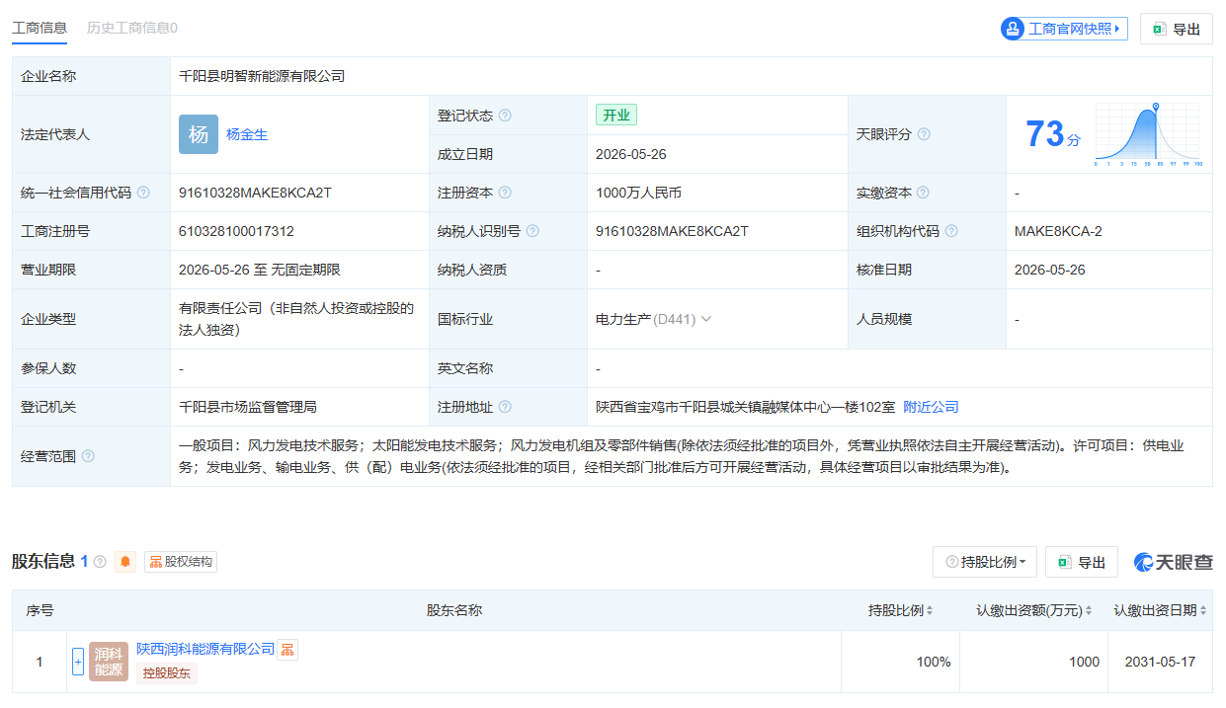
Task: Click 千阳县市场监督管理局 registration authority text
Action: coord(248,407)
